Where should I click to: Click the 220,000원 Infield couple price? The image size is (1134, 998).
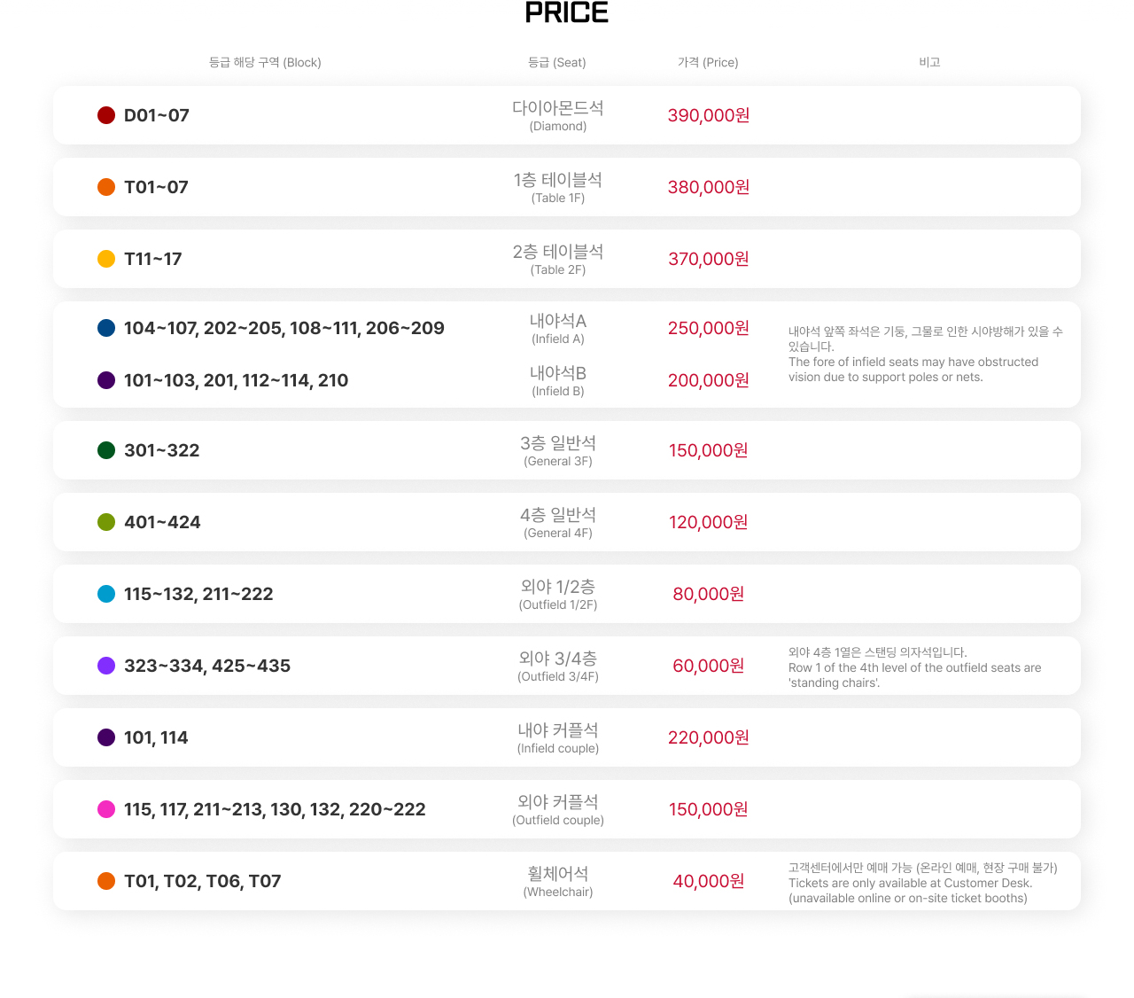click(x=709, y=737)
